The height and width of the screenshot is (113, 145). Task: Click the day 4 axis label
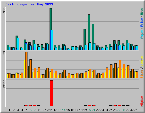pyautogui.click(x=22, y=110)
